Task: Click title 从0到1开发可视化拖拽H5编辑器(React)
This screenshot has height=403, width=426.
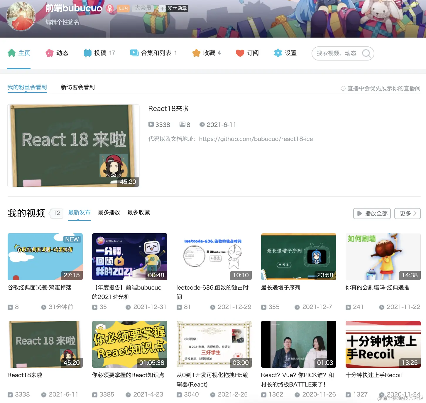Action: (x=212, y=380)
